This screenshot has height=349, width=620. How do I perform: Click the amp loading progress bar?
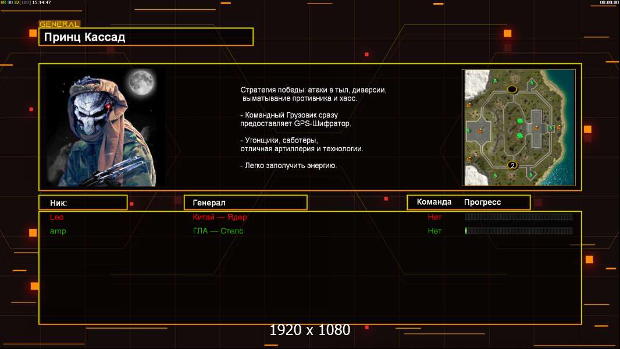[519, 231]
